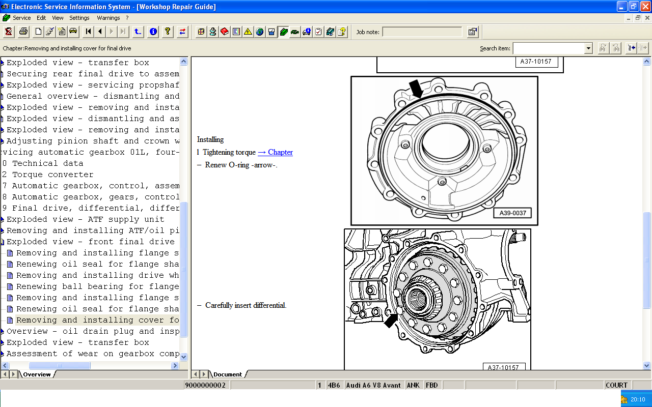The width and height of the screenshot is (652, 407).
Task: Click the teal book with pen icon
Action: click(x=330, y=32)
